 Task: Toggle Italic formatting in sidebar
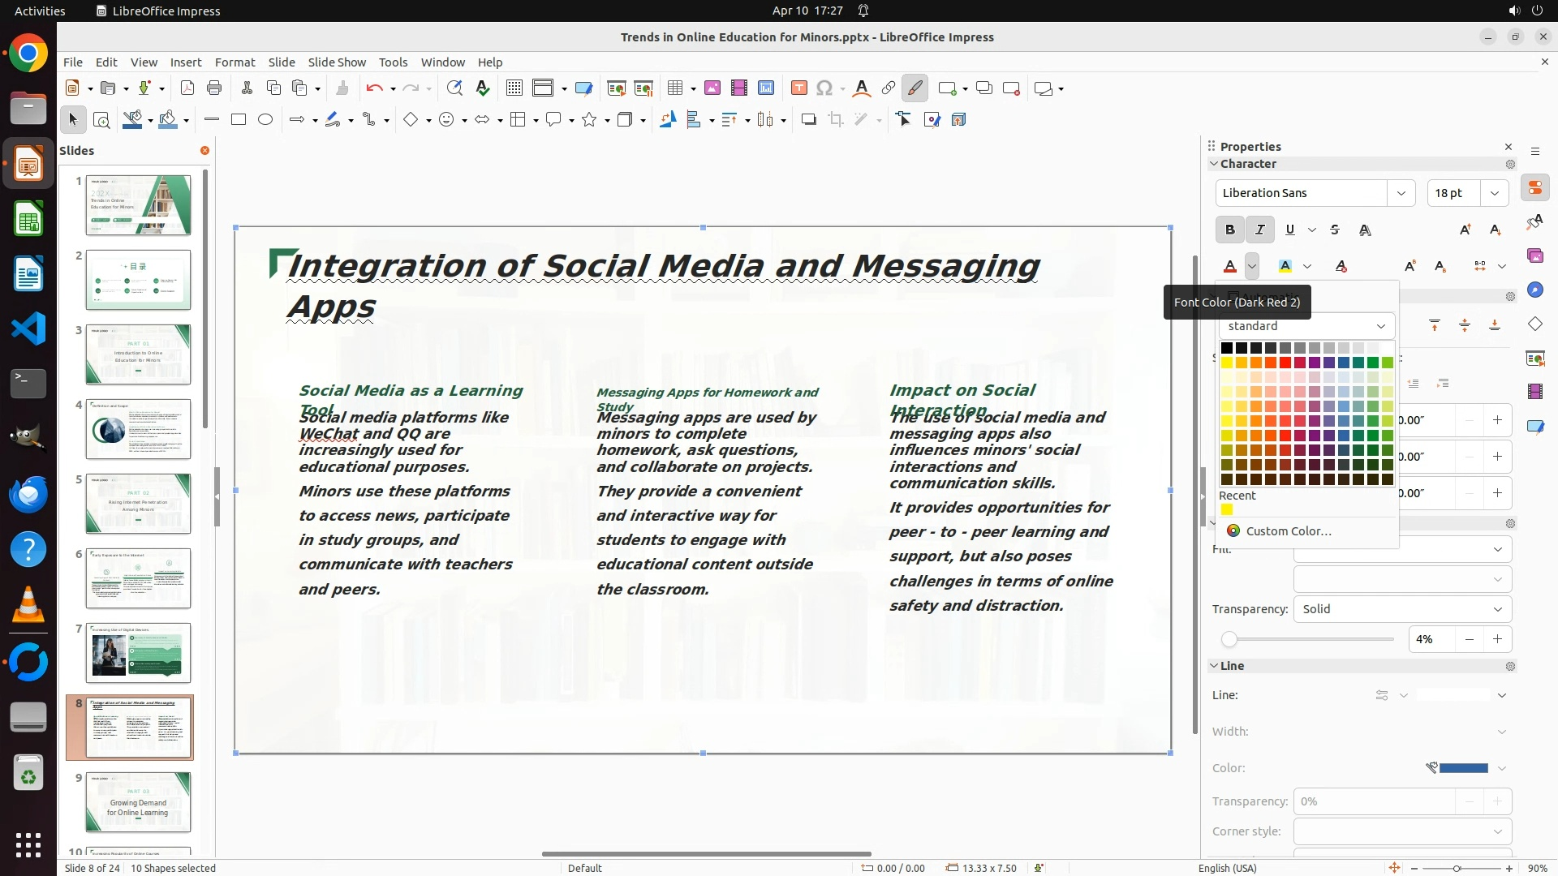pyautogui.click(x=1259, y=230)
